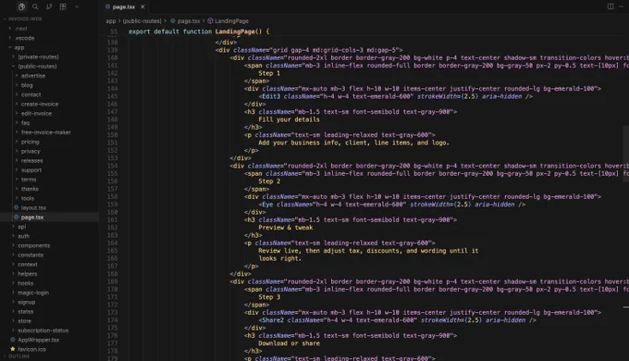Open layout.tsx in the explorer

[x=33, y=208]
